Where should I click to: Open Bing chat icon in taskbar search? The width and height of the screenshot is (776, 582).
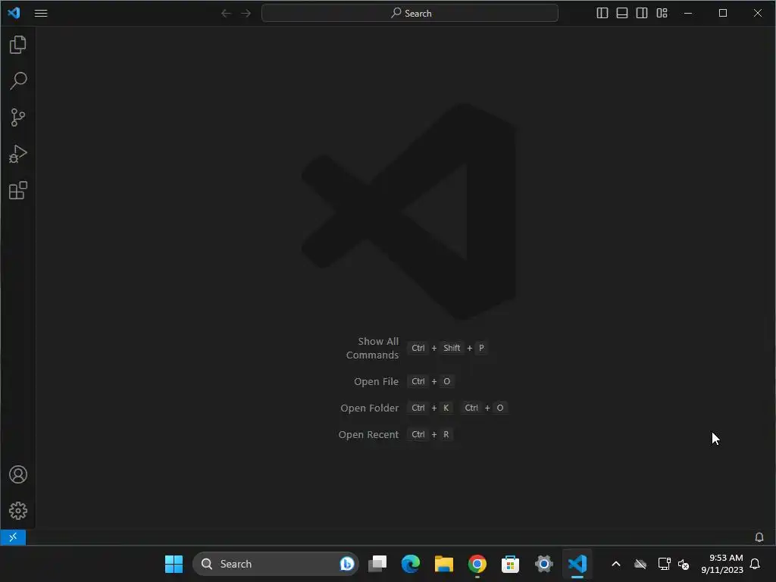pos(347,564)
